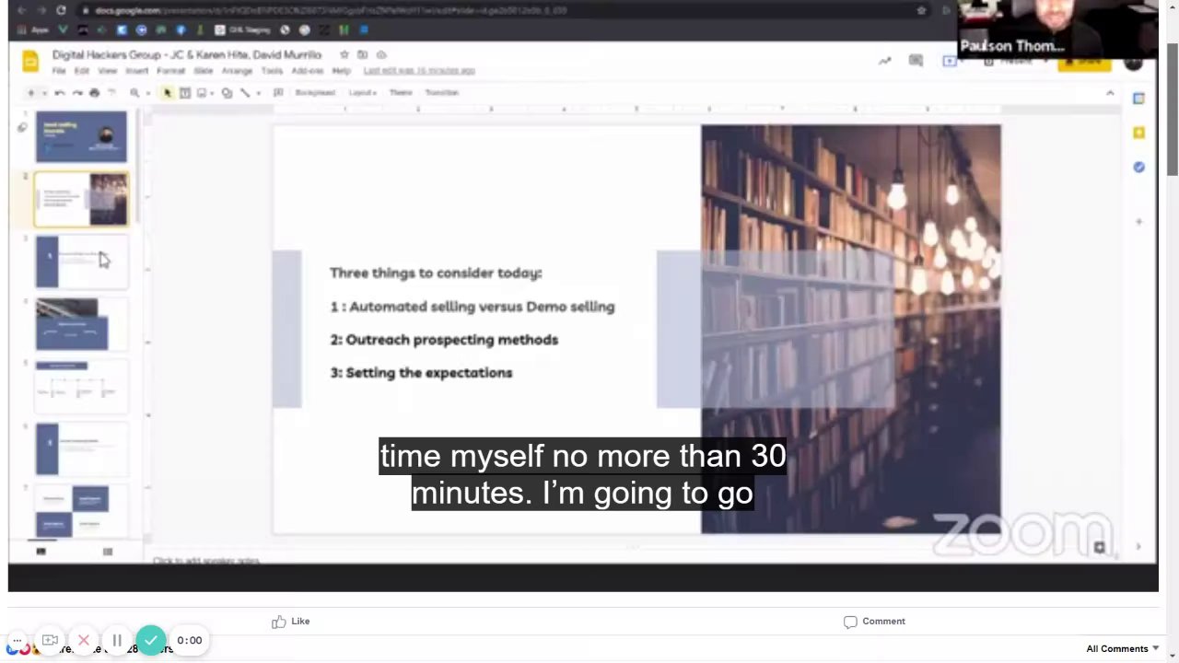1179x663 pixels.
Task: Pause the screen recording
Action: click(117, 640)
